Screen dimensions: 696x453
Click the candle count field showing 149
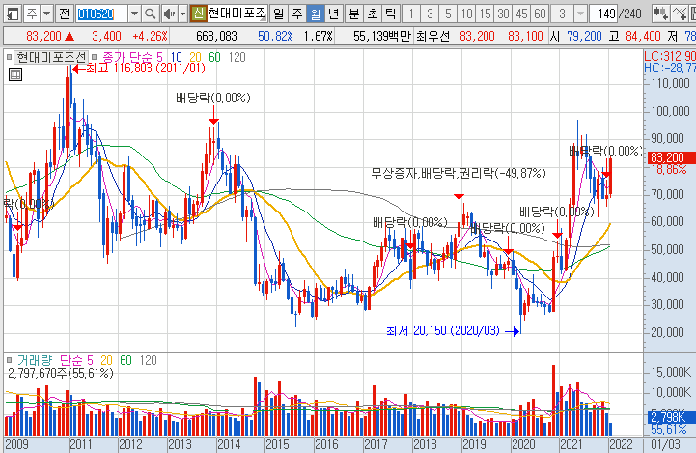click(x=603, y=14)
